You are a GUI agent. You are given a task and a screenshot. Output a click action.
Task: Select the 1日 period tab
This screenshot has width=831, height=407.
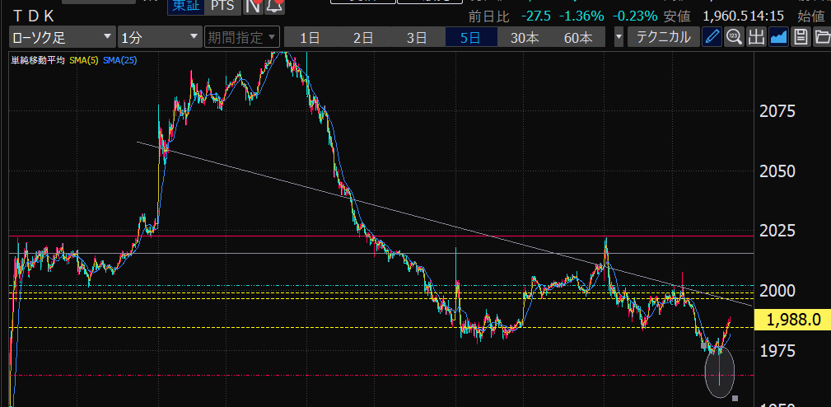click(310, 37)
